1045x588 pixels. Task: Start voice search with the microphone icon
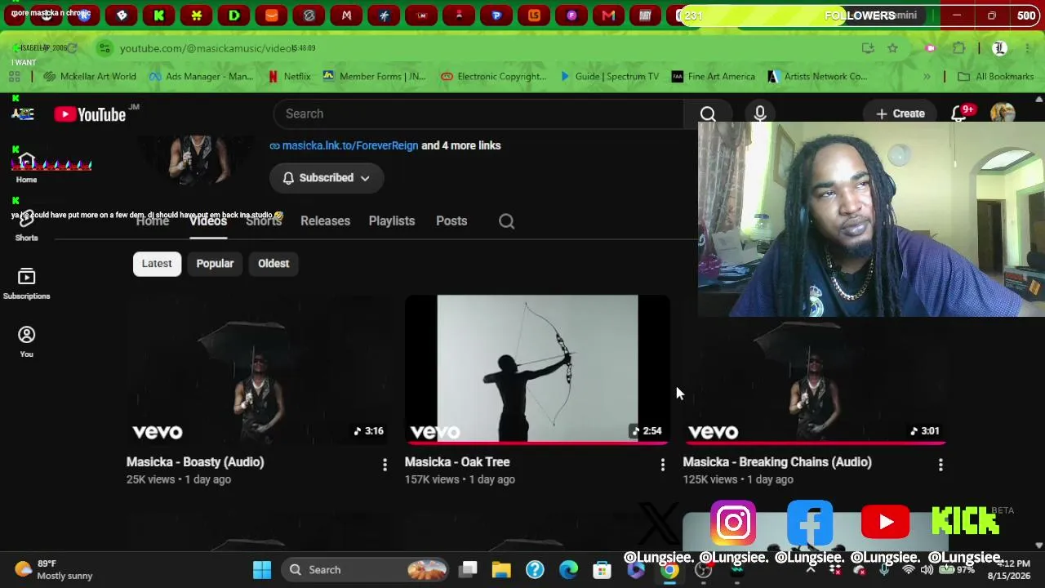pyautogui.click(x=760, y=114)
